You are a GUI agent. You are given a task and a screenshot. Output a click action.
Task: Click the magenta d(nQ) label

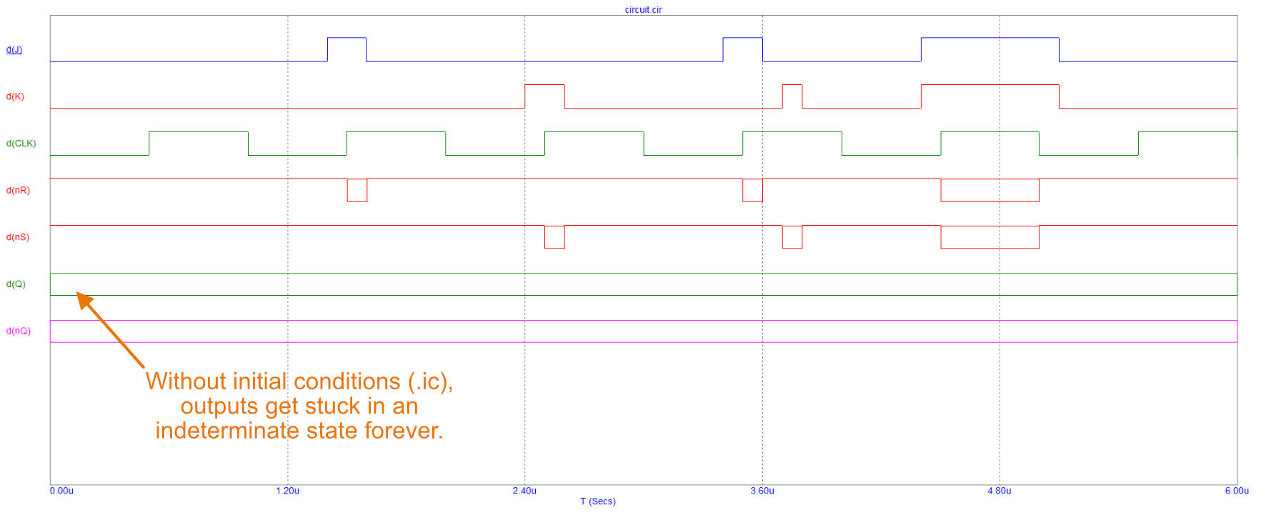tap(19, 331)
